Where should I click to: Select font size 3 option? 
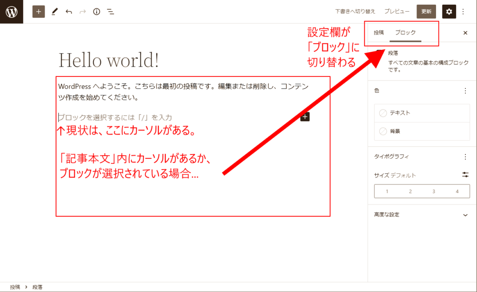pos(434,191)
